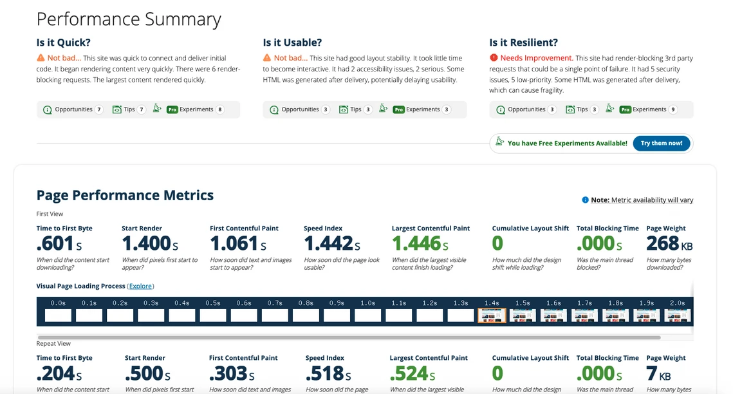Click the Opportunities icon under Is it Usable?

pyautogui.click(x=274, y=109)
